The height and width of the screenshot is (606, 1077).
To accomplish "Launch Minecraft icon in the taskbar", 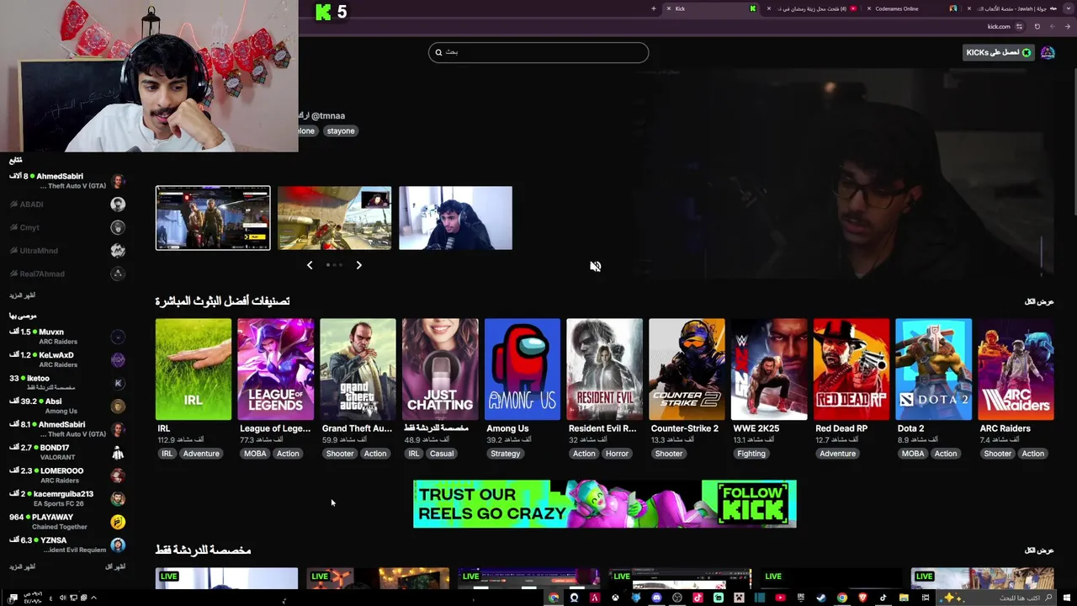I will (x=739, y=598).
